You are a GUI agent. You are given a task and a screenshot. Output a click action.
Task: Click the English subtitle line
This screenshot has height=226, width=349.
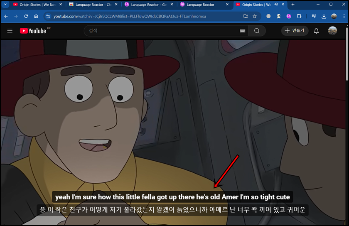click(172, 197)
